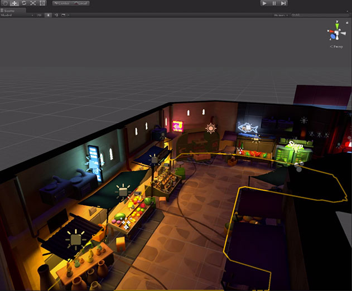Toggle the scene lighting button
The width and height of the screenshot is (352, 291).
(x=48, y=15)
